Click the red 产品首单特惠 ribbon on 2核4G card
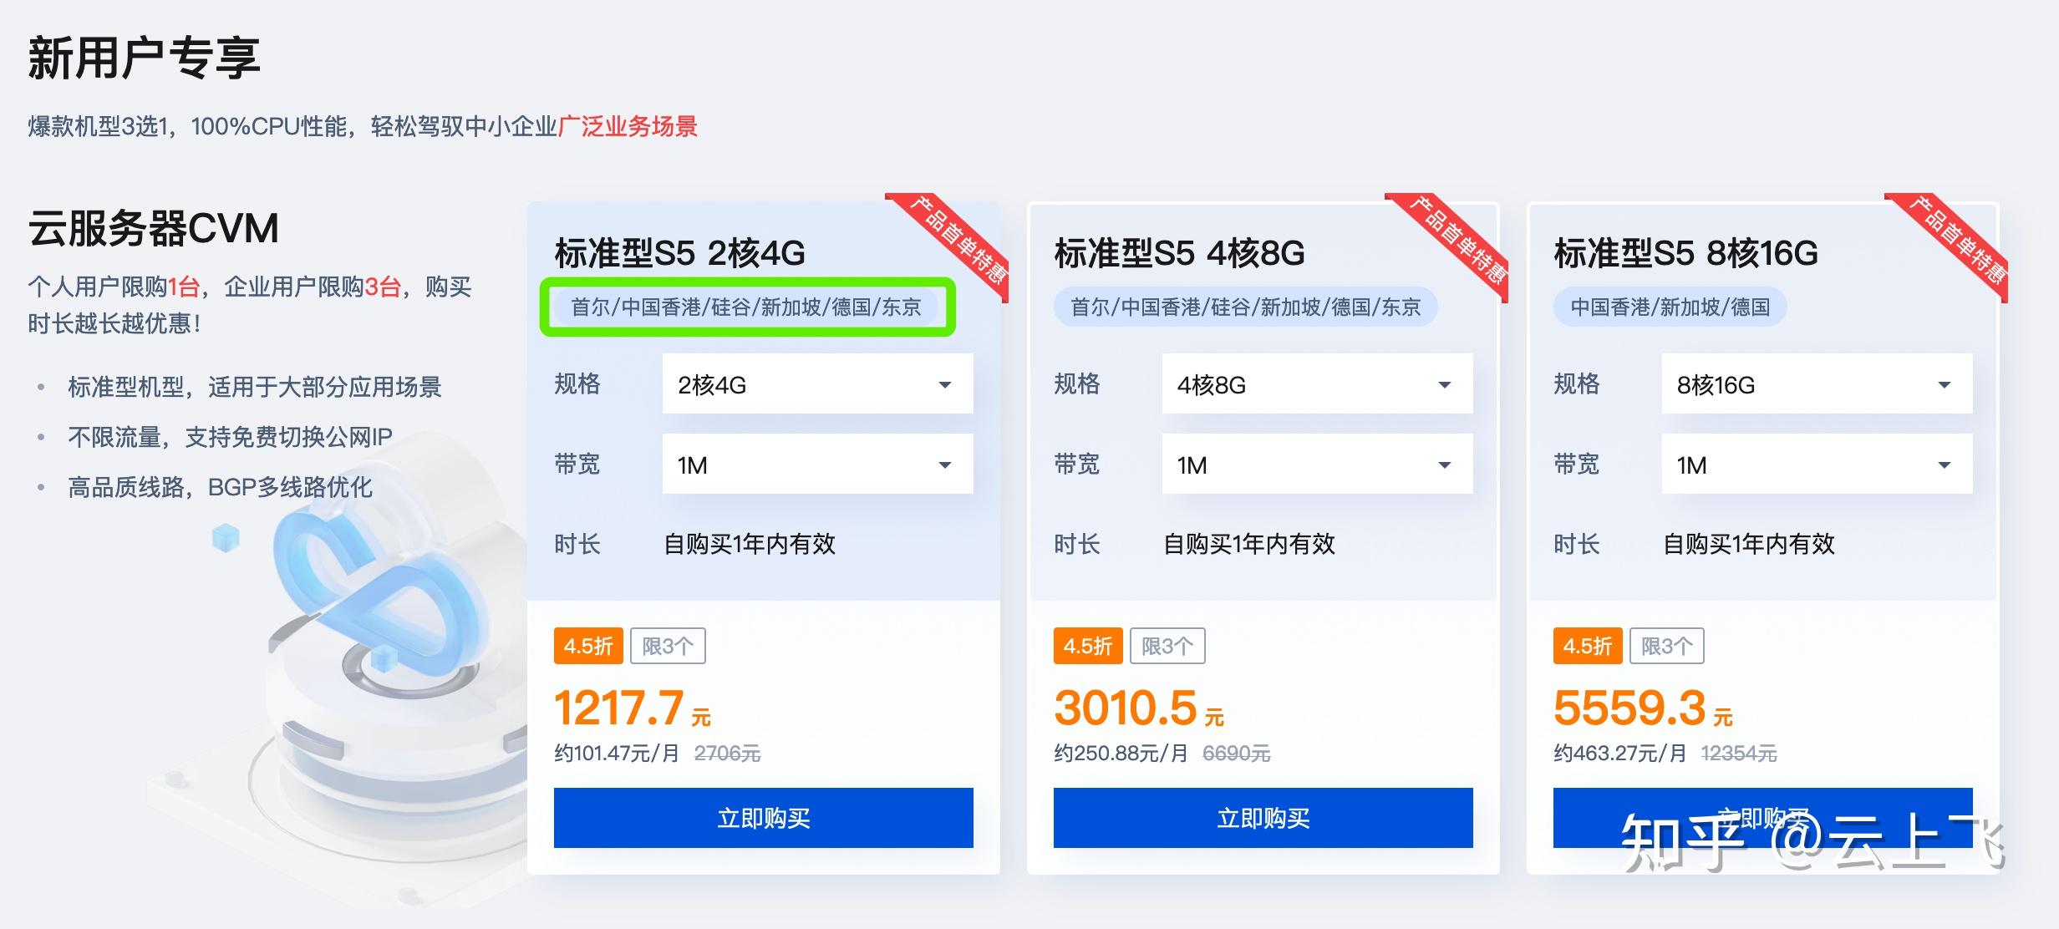Screen dimensions: 2059x929 pos(958,240)
